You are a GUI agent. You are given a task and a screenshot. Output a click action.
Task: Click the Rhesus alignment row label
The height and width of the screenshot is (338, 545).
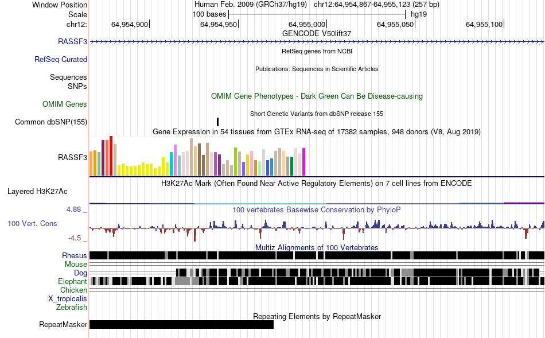click(x=75, y=255)
